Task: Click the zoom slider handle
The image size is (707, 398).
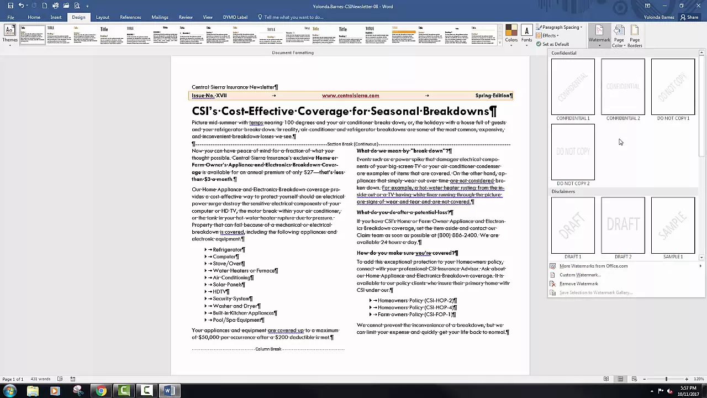Action: pyautogui.click(x=666, y=379)
